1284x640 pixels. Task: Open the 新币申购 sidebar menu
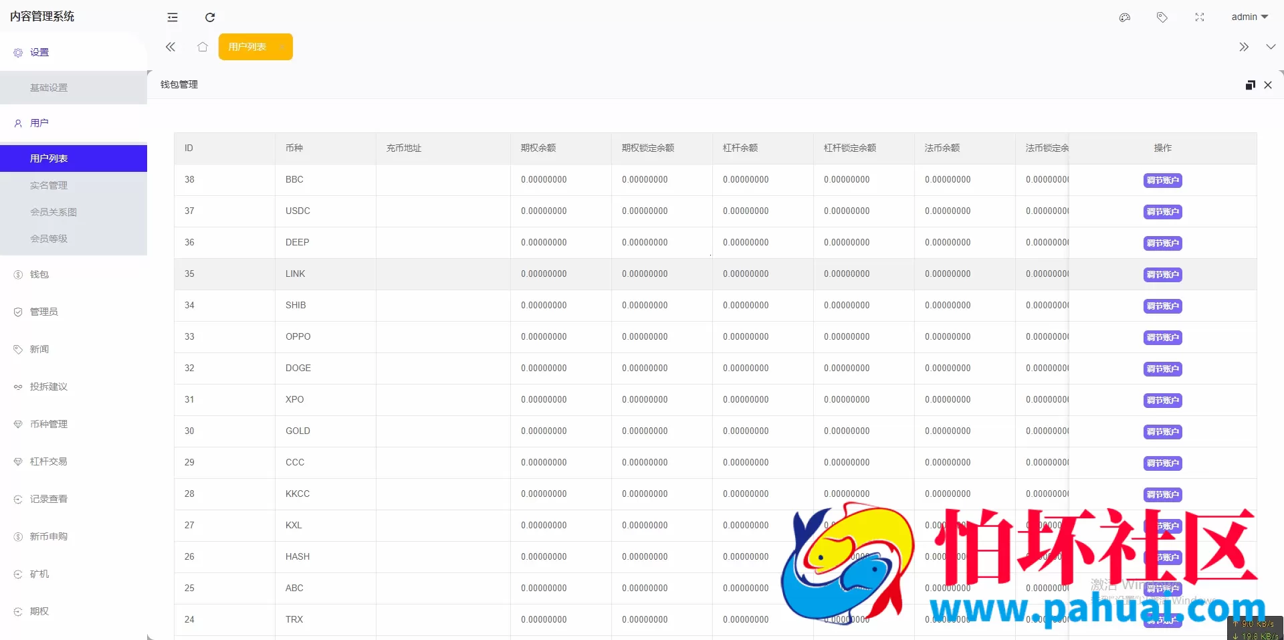click(74, 536)
